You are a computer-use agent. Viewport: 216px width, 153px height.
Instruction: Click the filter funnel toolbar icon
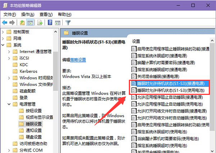tap(68, 22)
